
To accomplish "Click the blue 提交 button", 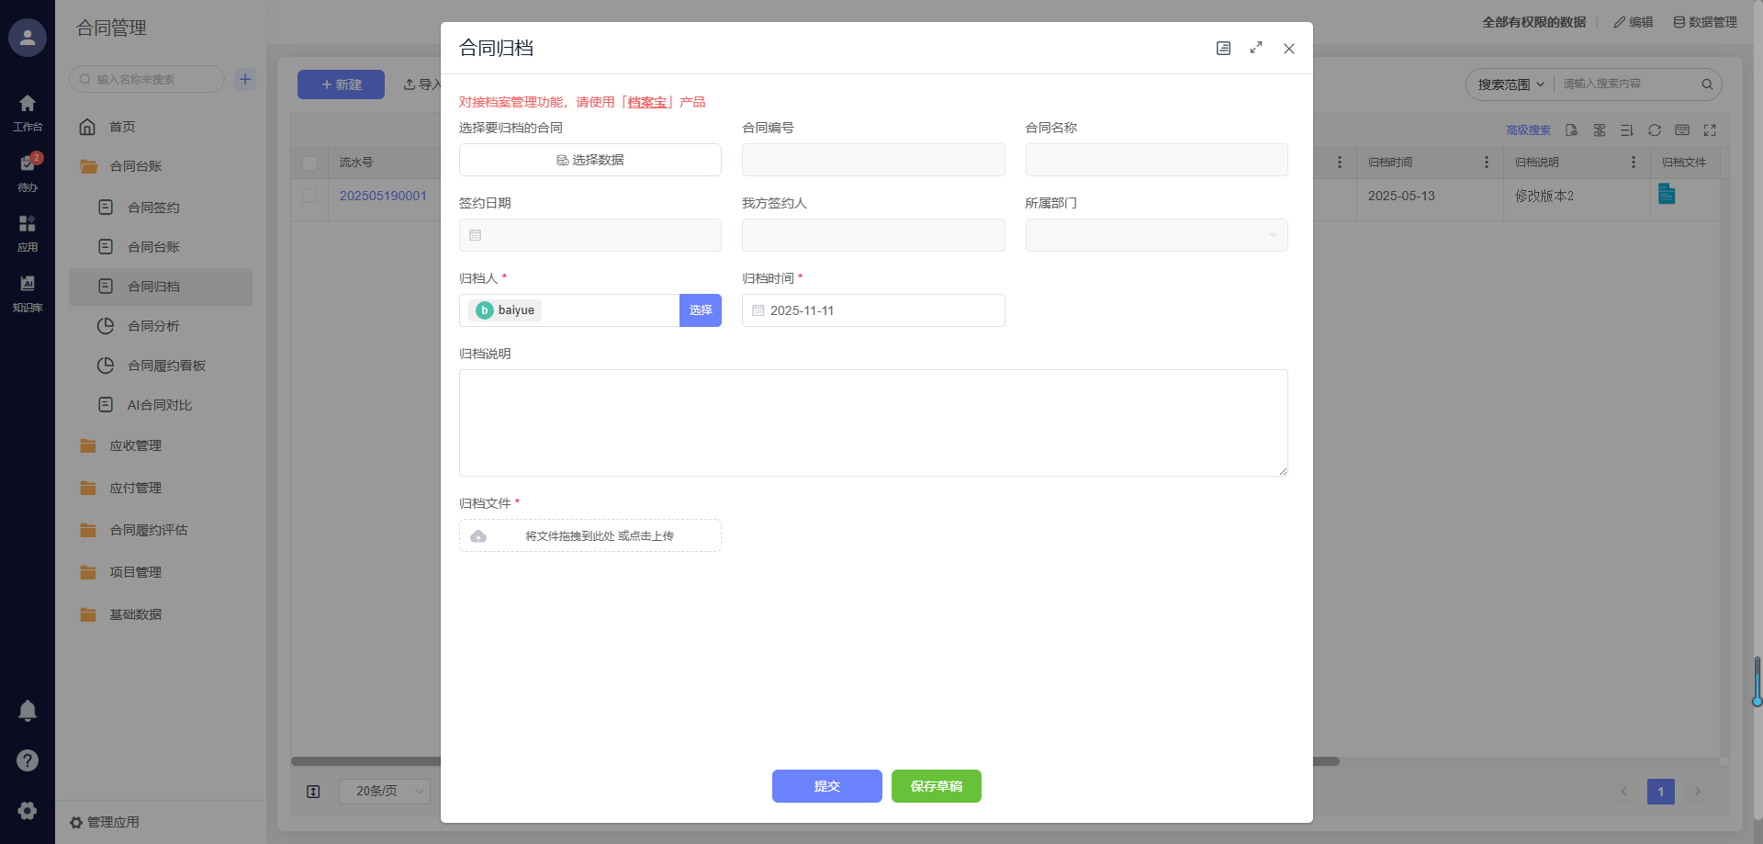I will tap(826, 786).
